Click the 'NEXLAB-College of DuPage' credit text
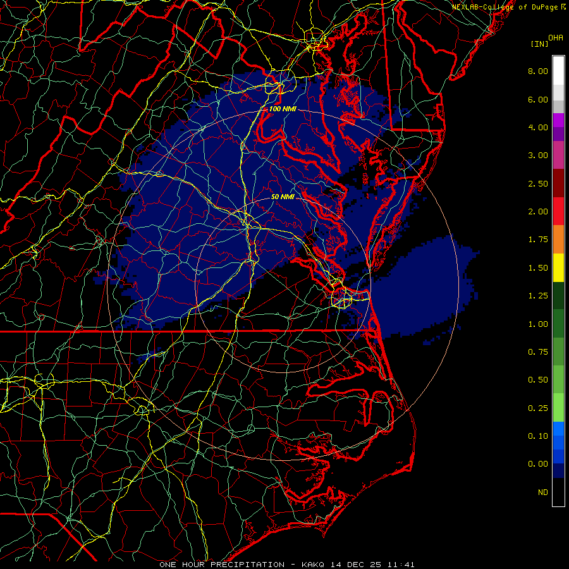569x569 pixels. pos(505,7)
